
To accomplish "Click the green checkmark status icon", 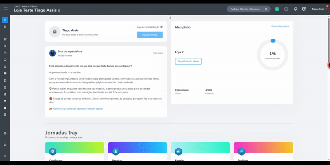I will [x=277, y=9].
